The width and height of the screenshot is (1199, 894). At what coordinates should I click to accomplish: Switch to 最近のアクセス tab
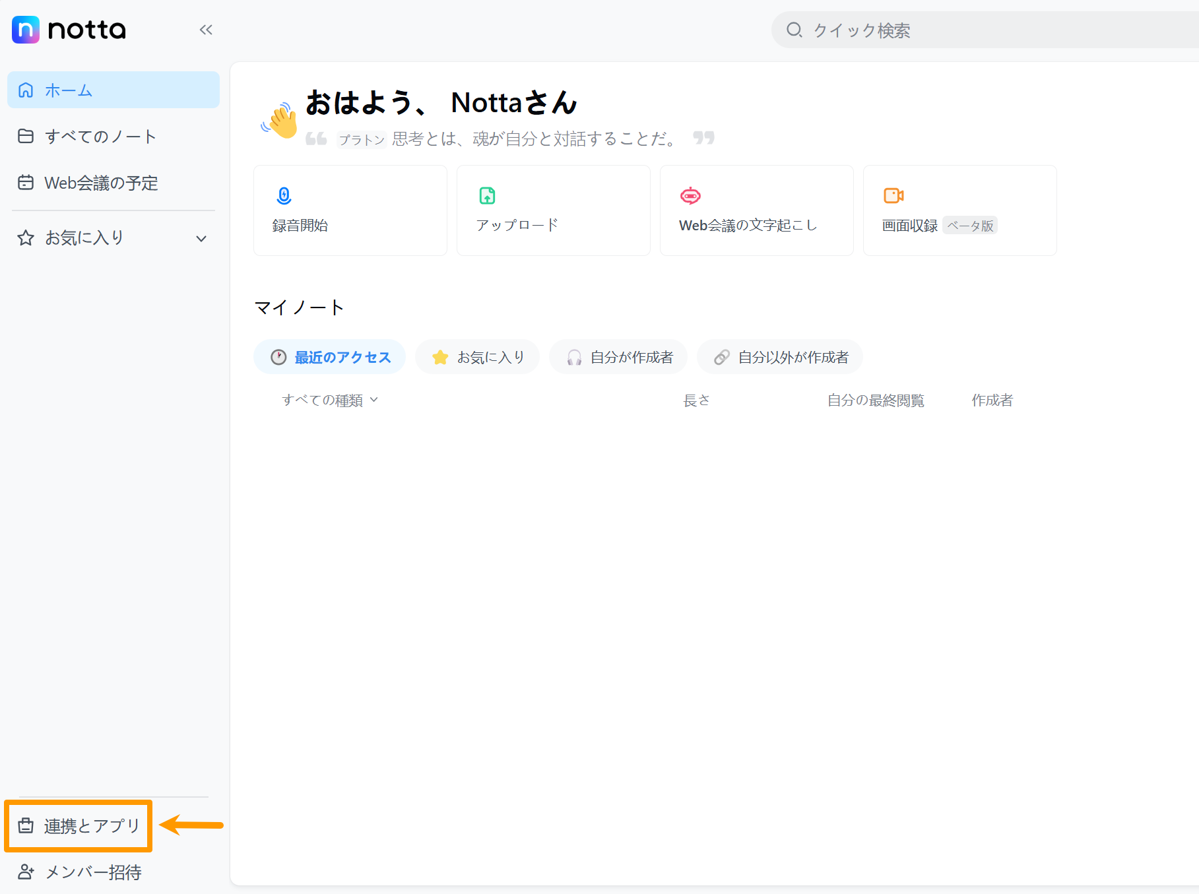click(329, 357)
